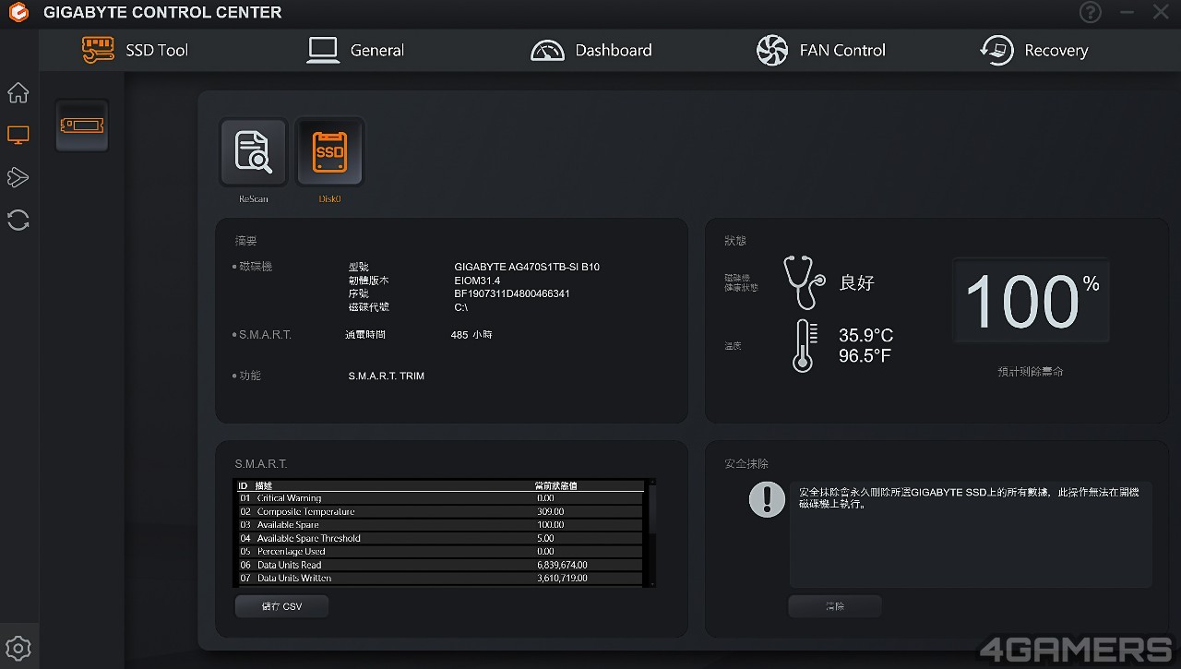
Task: Click the 35.9°C temperature reading
Action: point(865,335)
